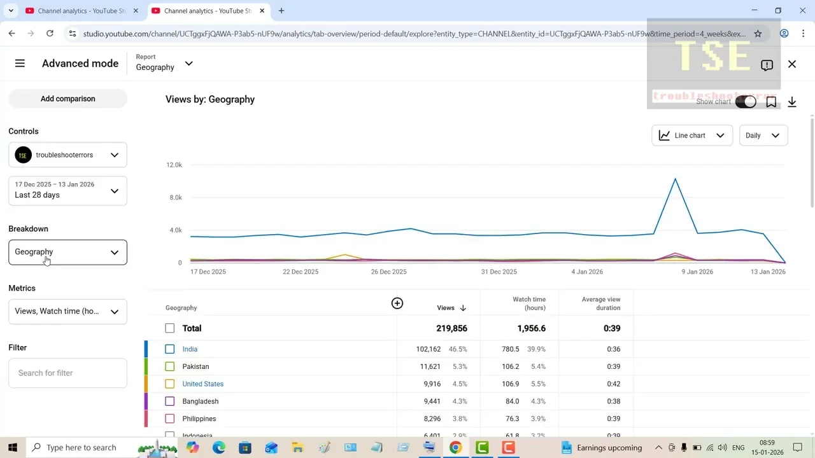Open the Chrome three-dot menu

coord(803,34)
